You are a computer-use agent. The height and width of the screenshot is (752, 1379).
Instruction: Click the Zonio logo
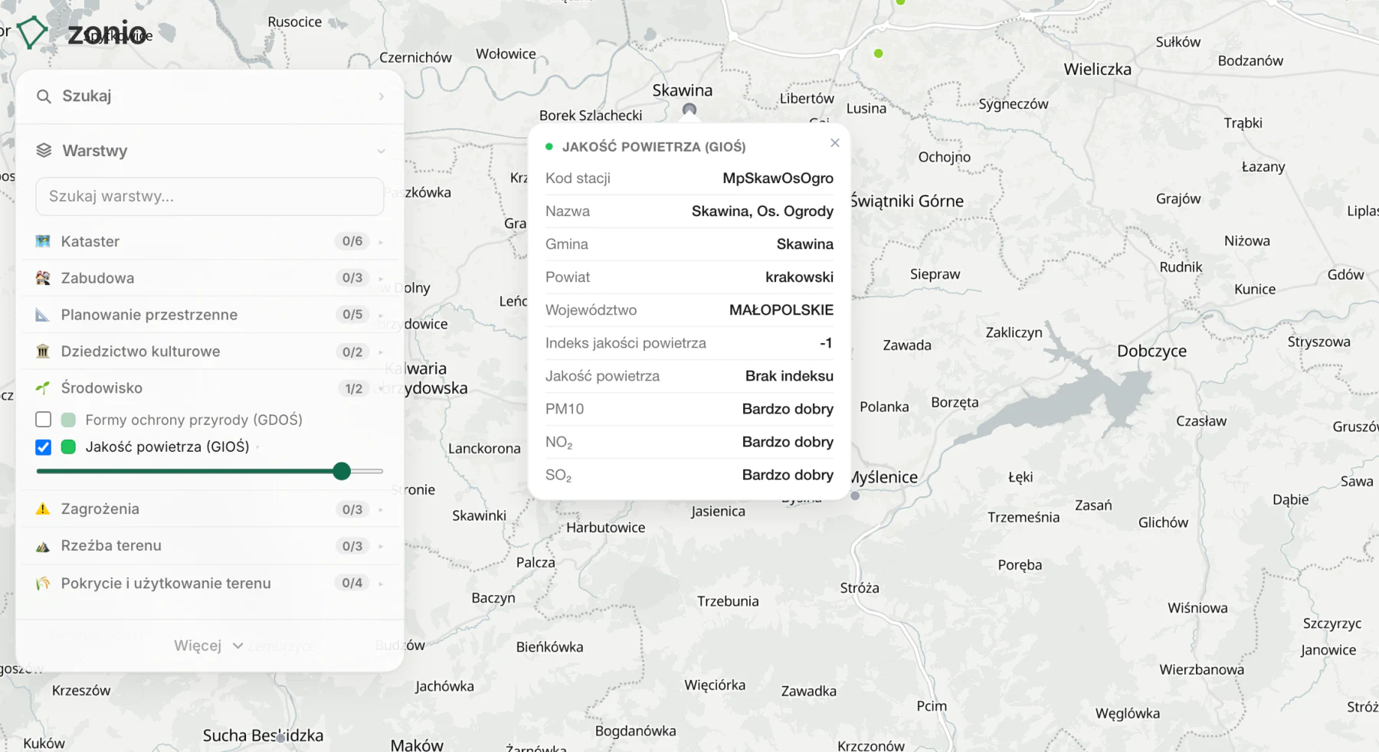(x=82, y=33)
